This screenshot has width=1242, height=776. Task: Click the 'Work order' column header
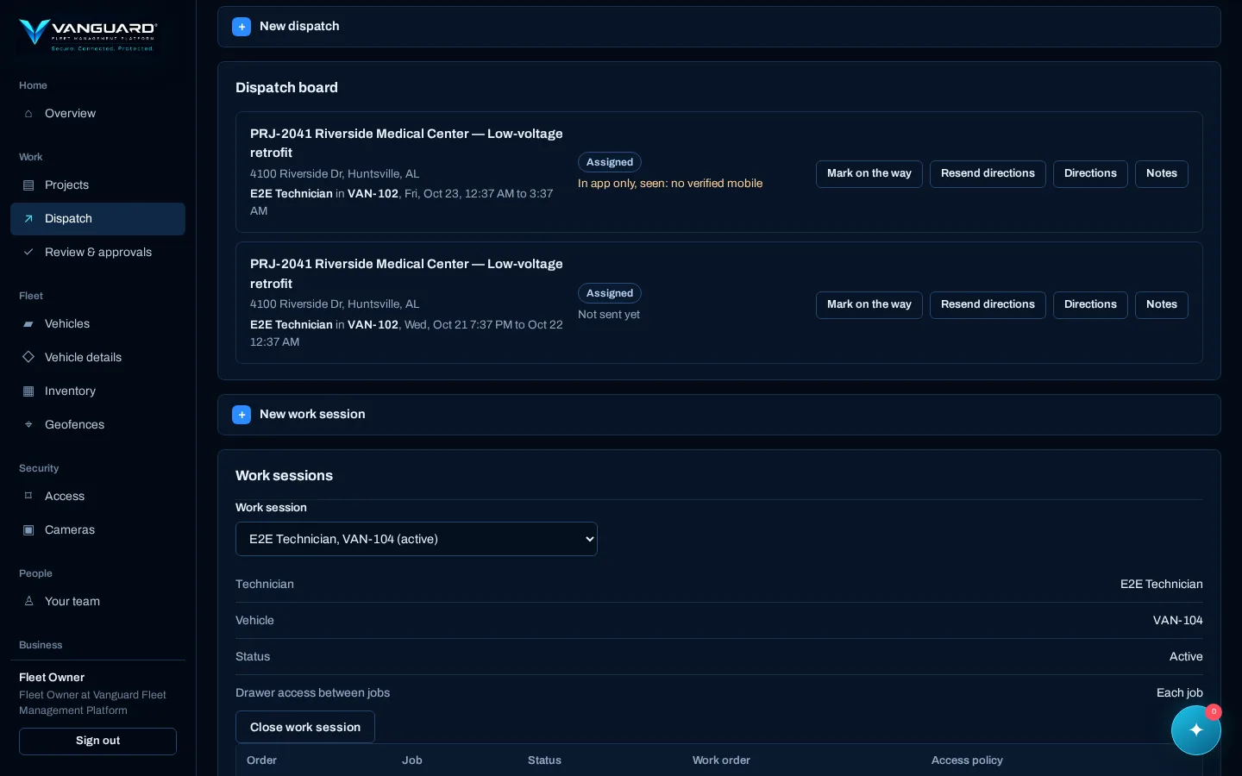coord(721,760)
